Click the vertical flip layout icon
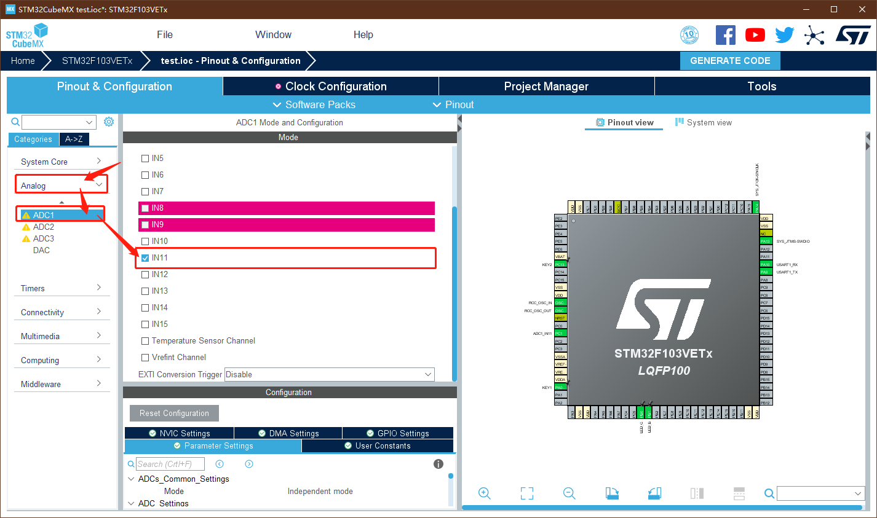 [697, 493]
